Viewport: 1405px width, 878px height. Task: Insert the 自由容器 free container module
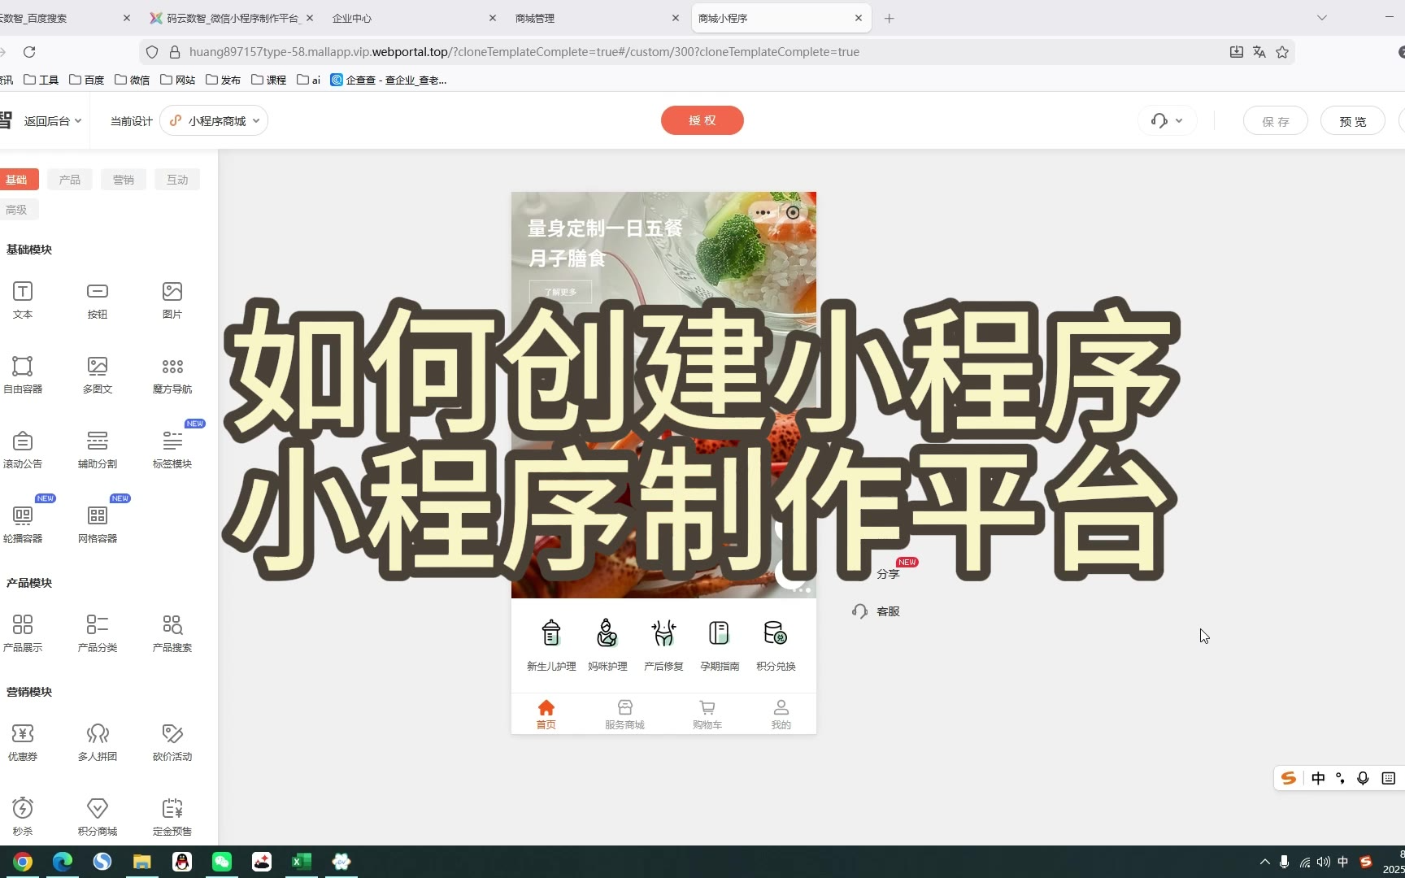23,374
